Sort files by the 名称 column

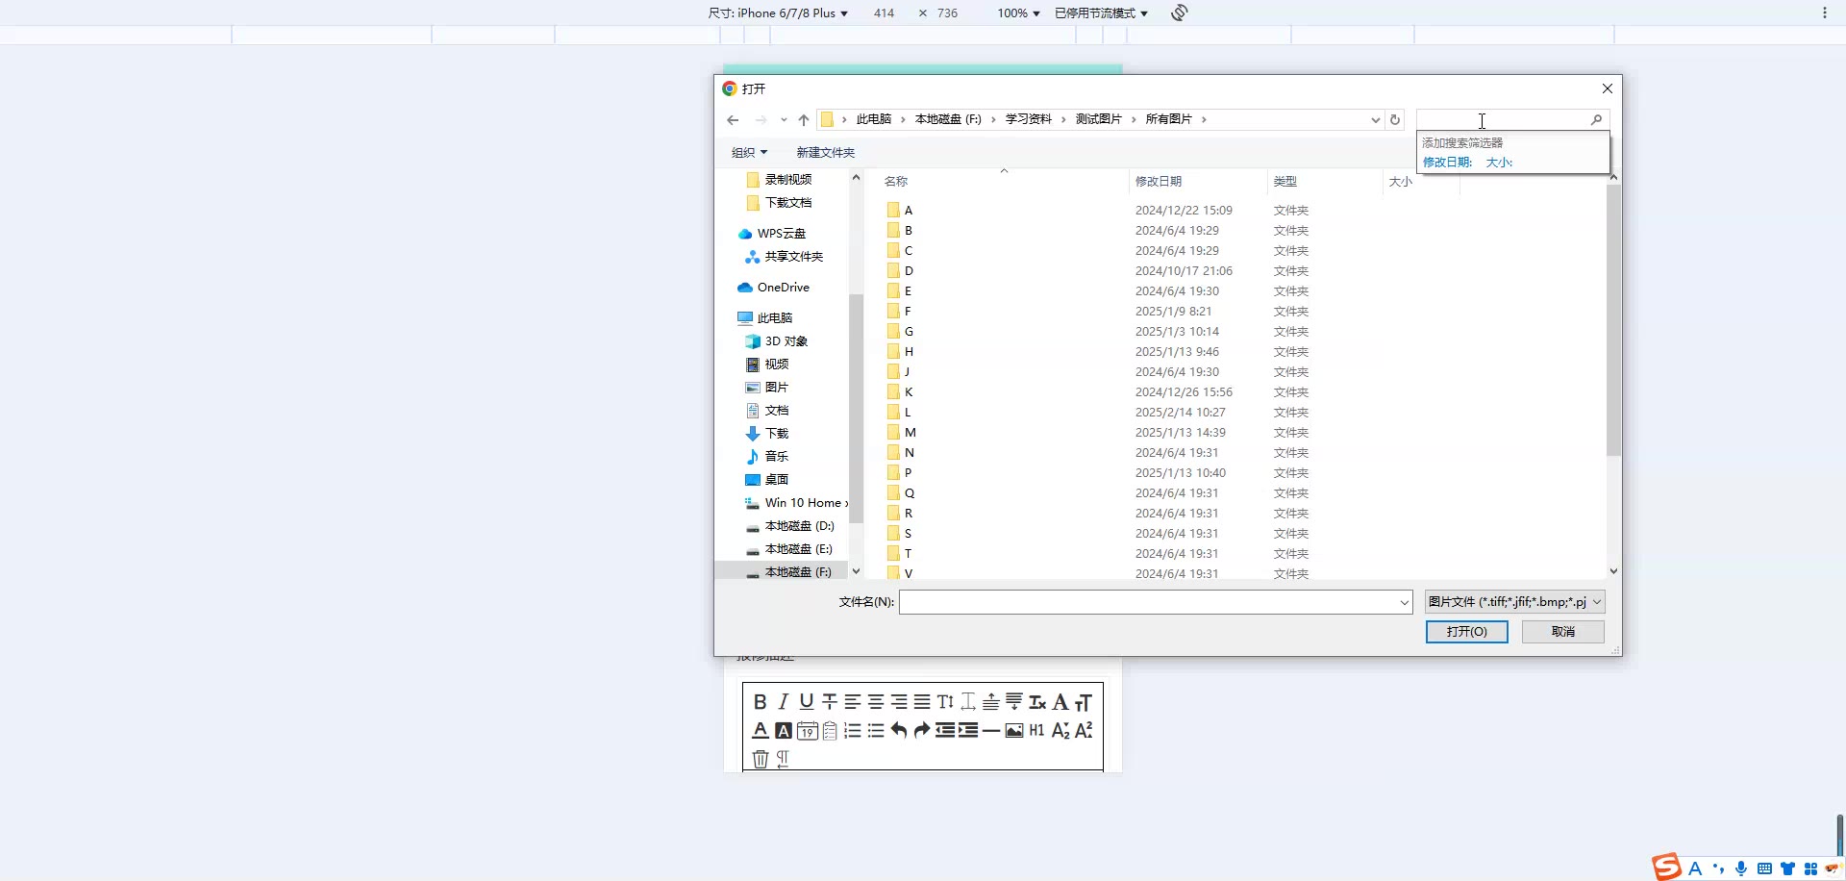coord(1003,181)
